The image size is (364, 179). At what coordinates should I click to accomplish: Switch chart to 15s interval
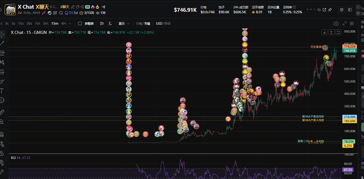(x=21, y=23)
